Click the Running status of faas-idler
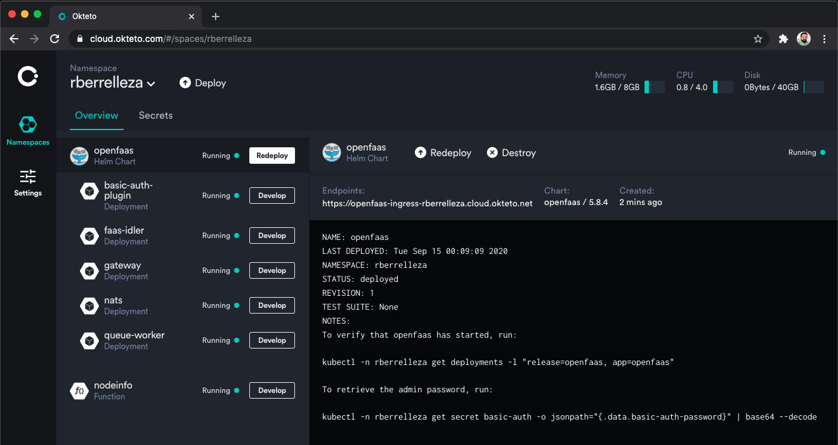The image size is (838, 445). [x=220, y=236]
